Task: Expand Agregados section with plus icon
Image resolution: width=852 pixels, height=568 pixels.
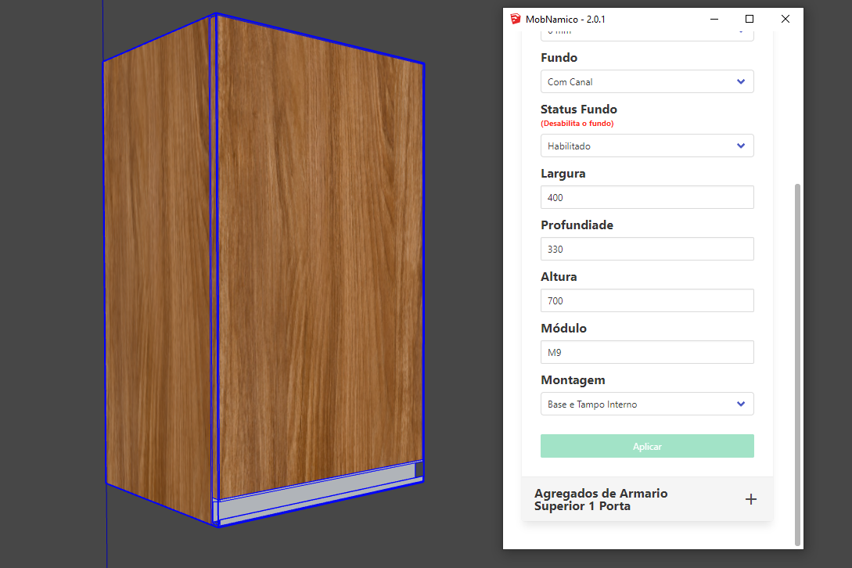Action: coord(750,499)
